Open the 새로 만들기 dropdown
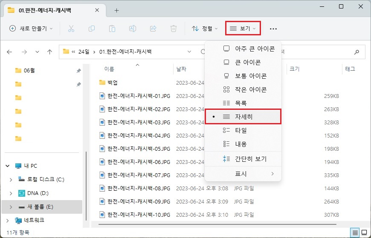Image resolution: width=371 pixels, height=238 pixels. (31, 29)
